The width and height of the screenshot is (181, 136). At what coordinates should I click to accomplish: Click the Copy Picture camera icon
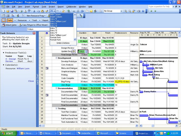point(139,11)
